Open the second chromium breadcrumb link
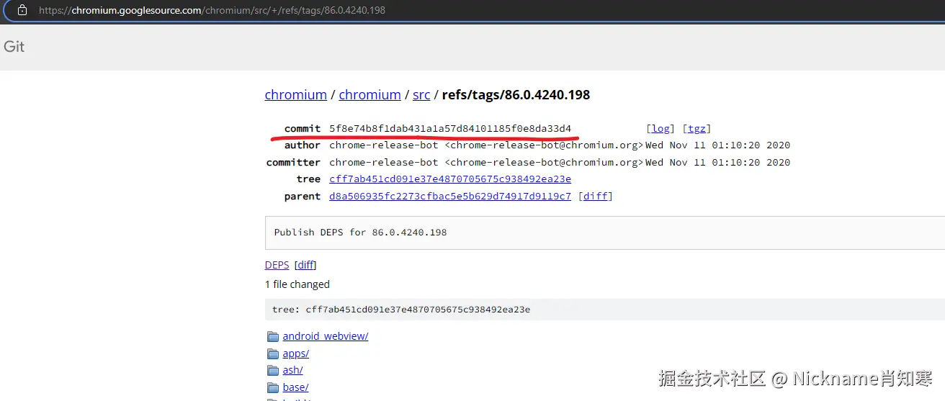 370,95
